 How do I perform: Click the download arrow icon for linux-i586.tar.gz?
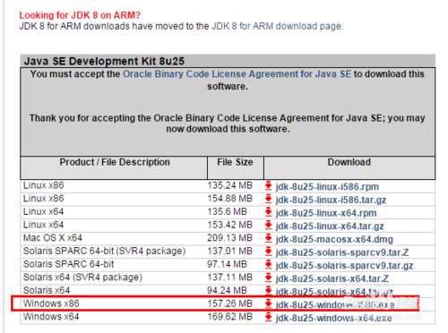(269, 199)
